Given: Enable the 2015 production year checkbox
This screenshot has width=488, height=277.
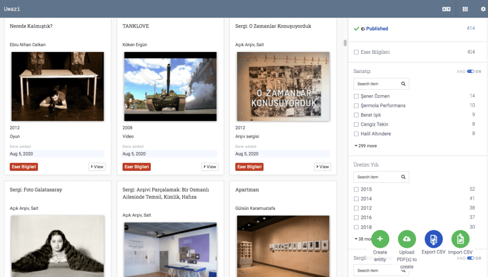Looking at the screenshot, I should (356, 189).
